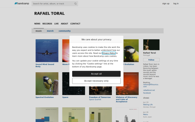The image size is (195, 122).
Task: Switch to the community tab
Action: coord(65,31)
